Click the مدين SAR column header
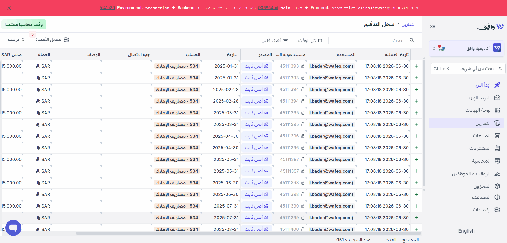507x243 pixels. tap(11, 55)
